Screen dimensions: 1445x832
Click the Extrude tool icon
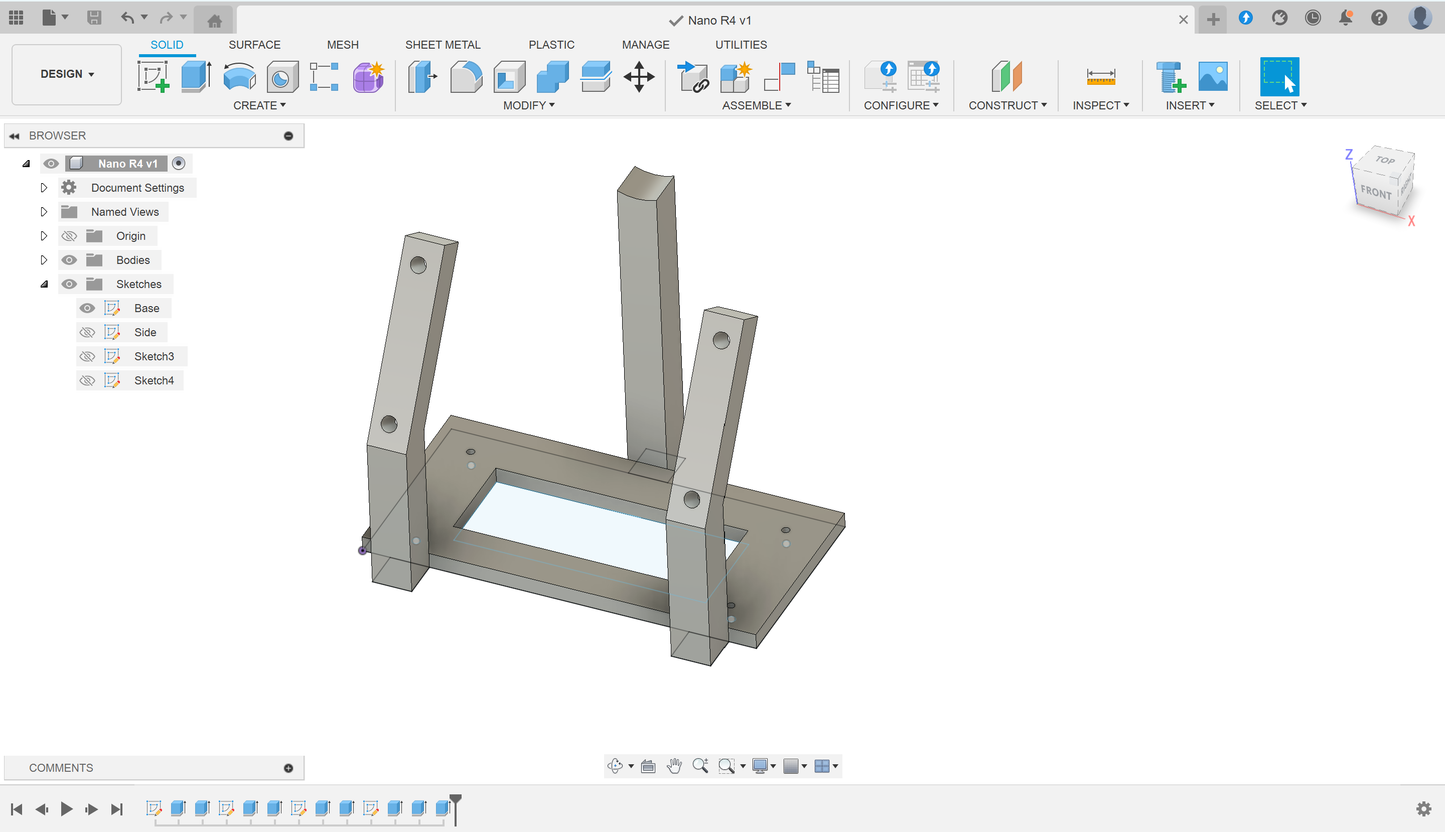[195, 77]
